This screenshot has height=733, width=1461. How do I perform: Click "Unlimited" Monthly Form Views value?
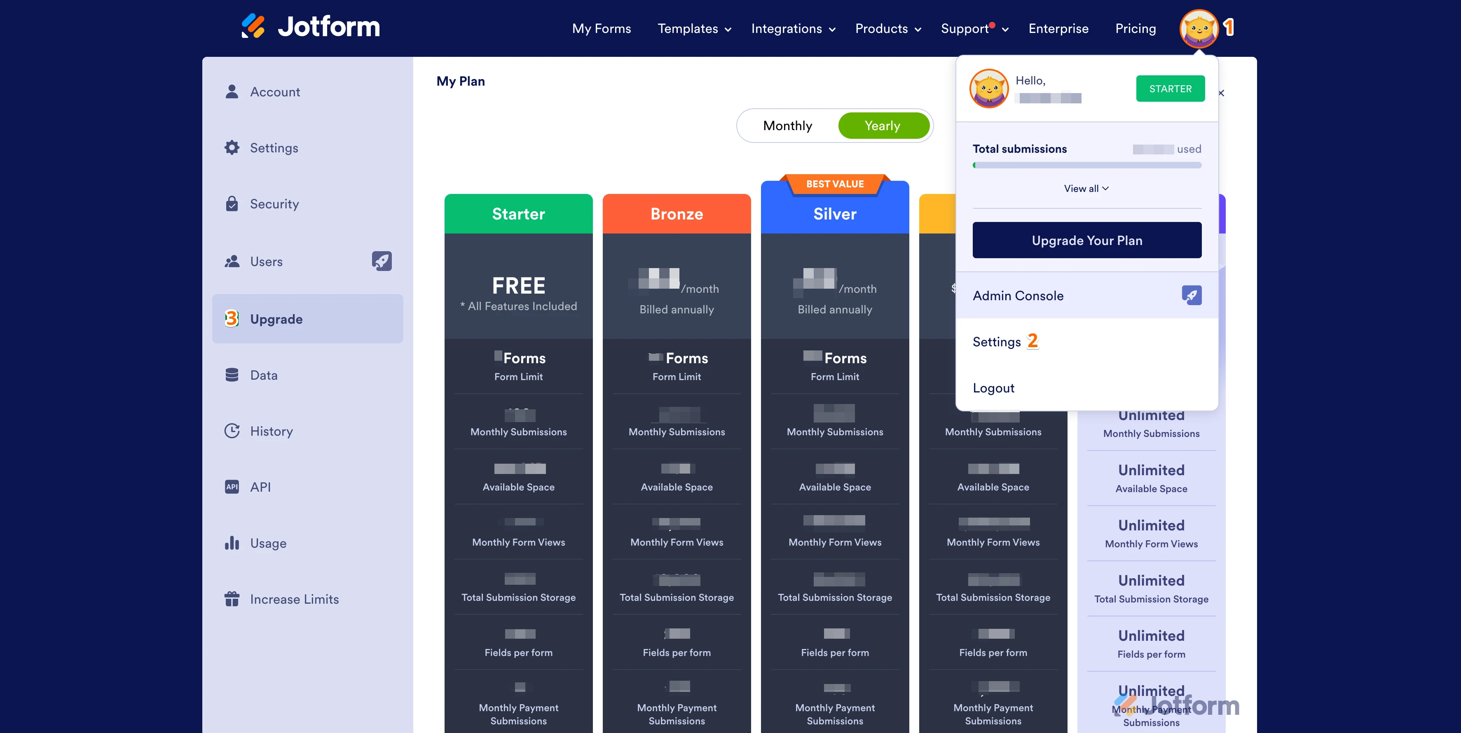coord(1151,525)
